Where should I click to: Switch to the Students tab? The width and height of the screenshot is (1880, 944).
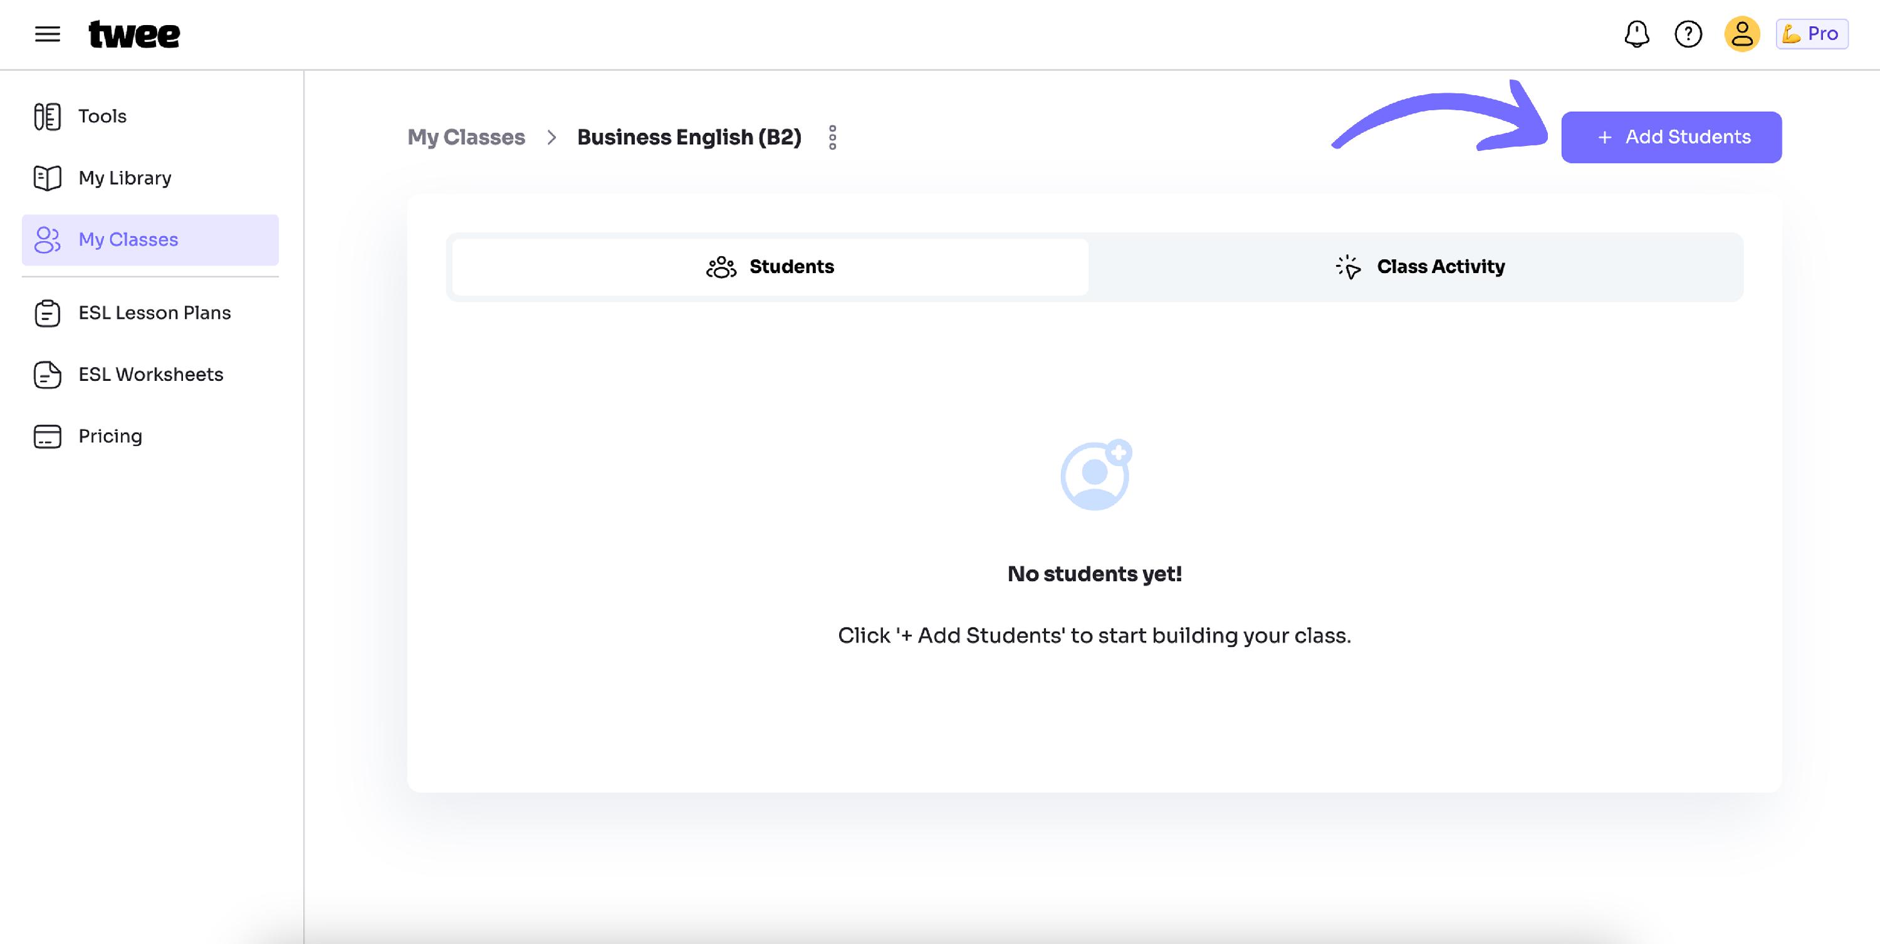pyautogui.click(x=770, y=267)
